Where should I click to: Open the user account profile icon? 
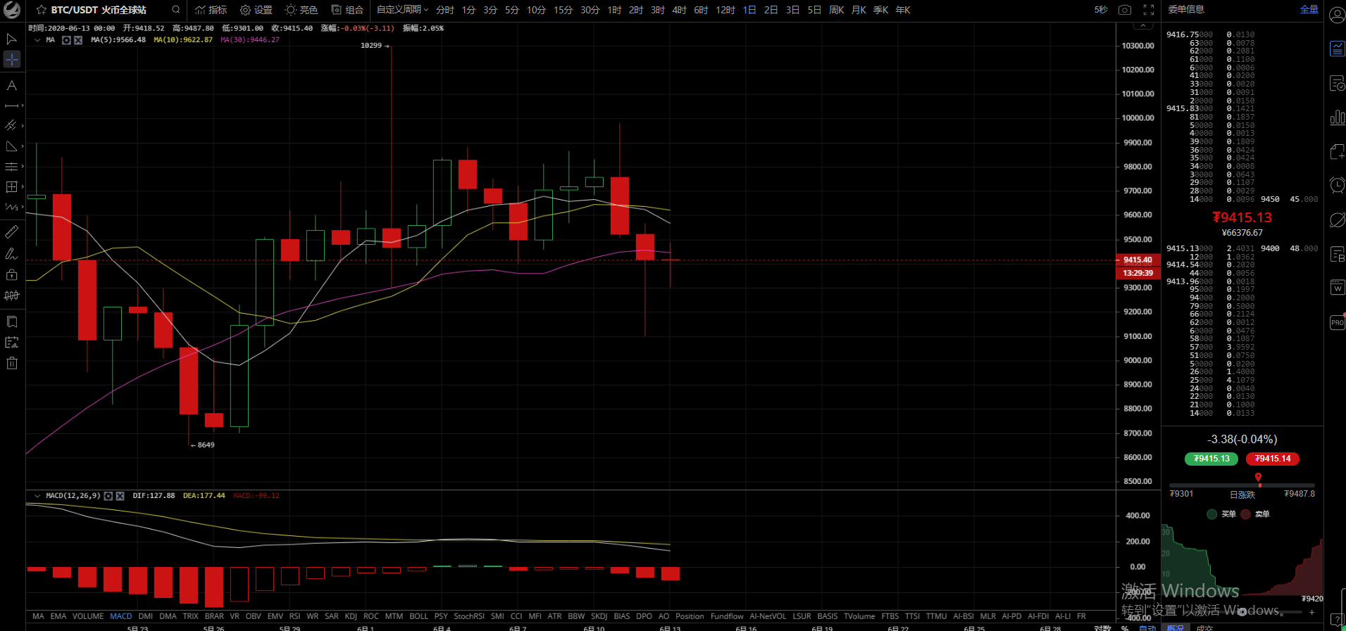point(1336,15)
